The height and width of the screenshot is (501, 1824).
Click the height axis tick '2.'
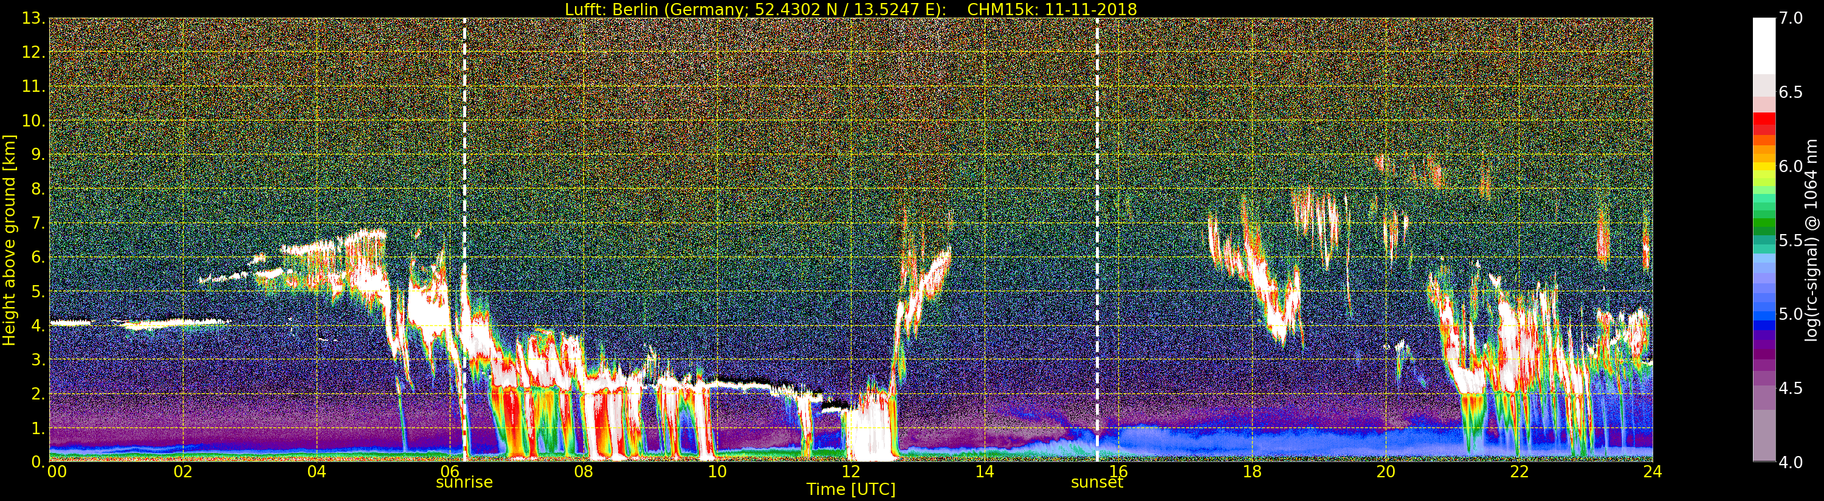coord(38,393)
